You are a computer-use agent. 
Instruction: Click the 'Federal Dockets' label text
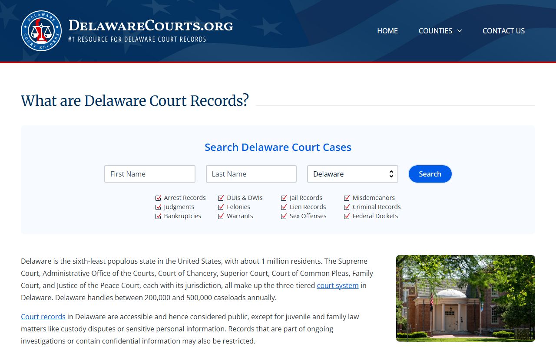[375, 216]
